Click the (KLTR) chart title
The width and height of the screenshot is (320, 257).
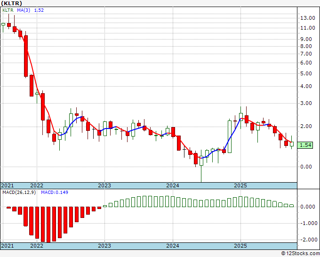11,3
